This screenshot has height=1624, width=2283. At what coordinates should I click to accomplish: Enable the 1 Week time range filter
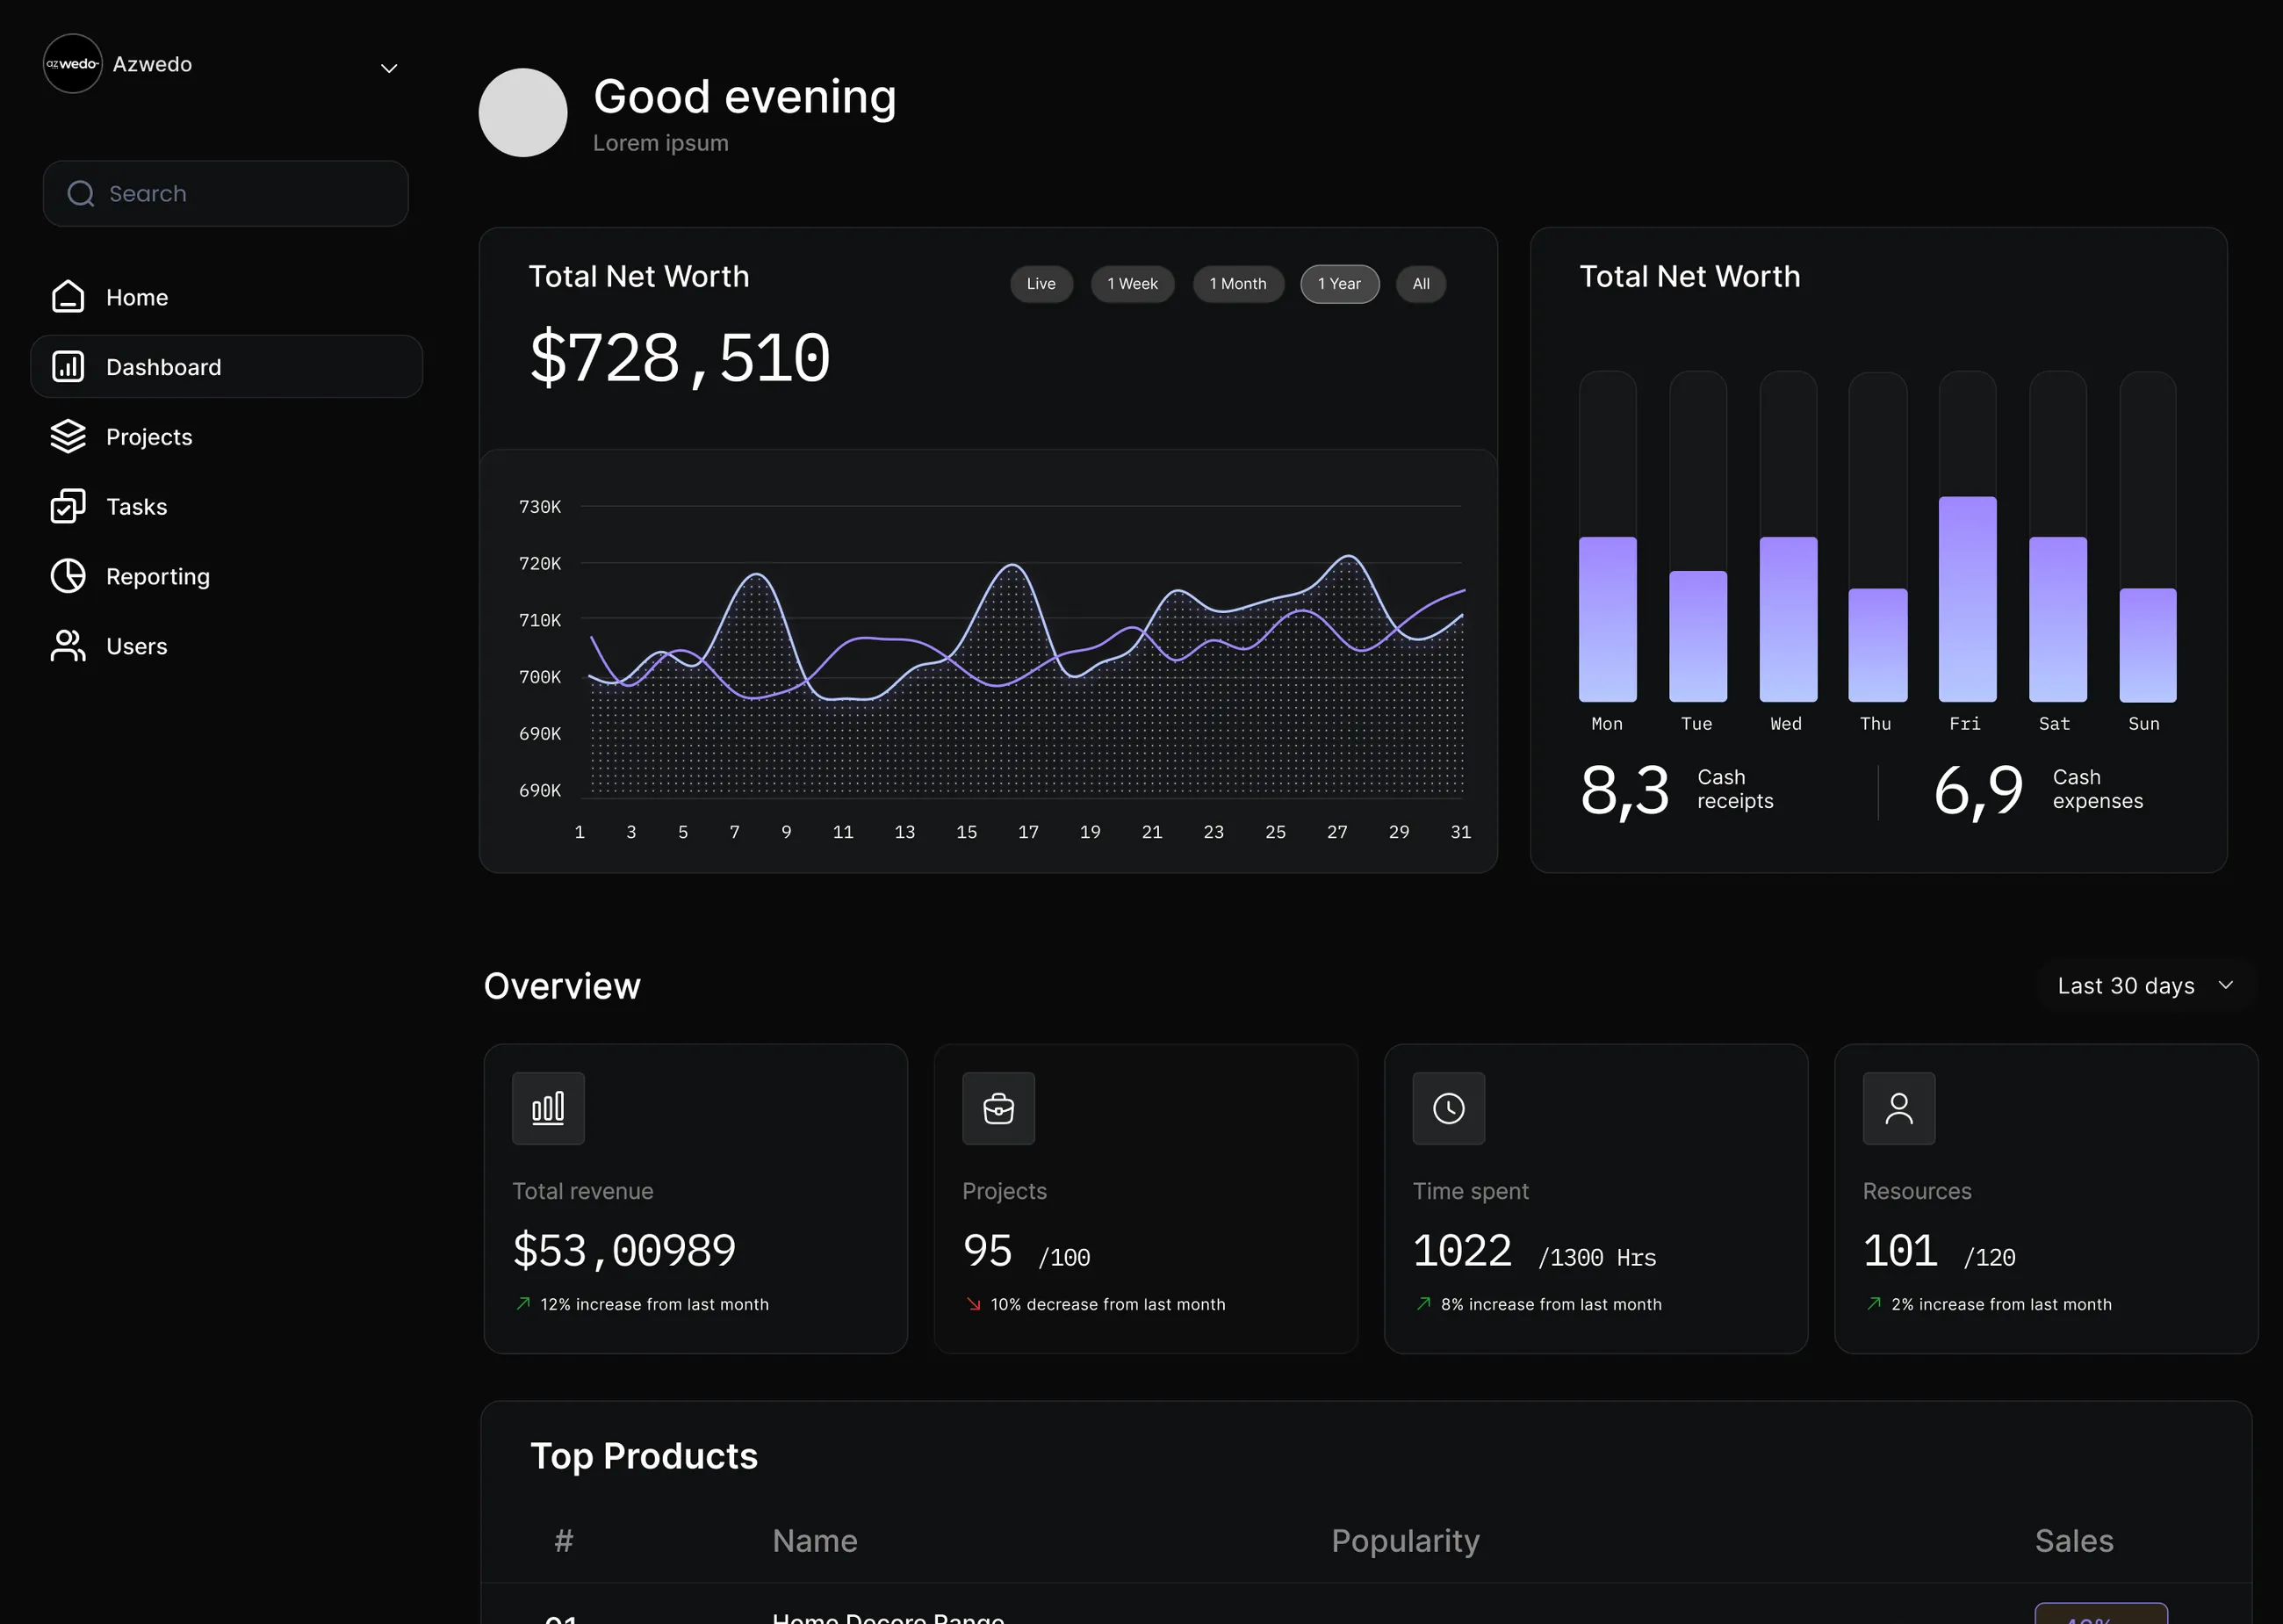[x=1133, y=284]
